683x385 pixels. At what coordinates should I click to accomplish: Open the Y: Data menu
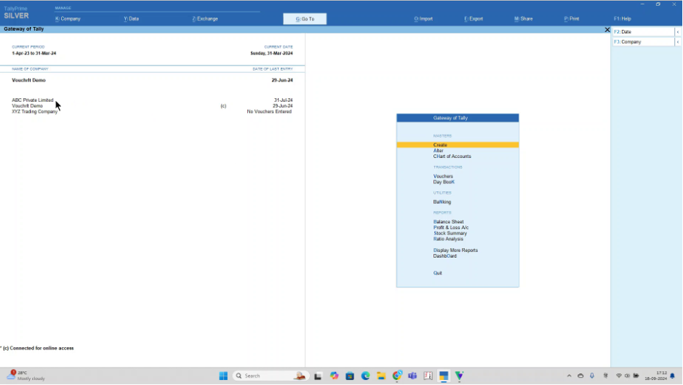coord(131,19)
